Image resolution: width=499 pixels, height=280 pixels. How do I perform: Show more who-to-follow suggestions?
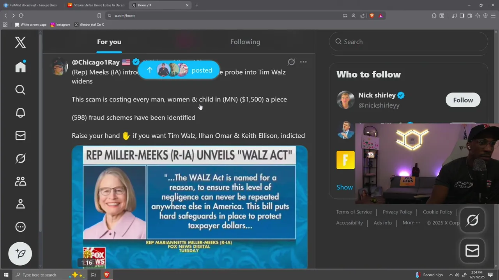[x=345, y=187]
